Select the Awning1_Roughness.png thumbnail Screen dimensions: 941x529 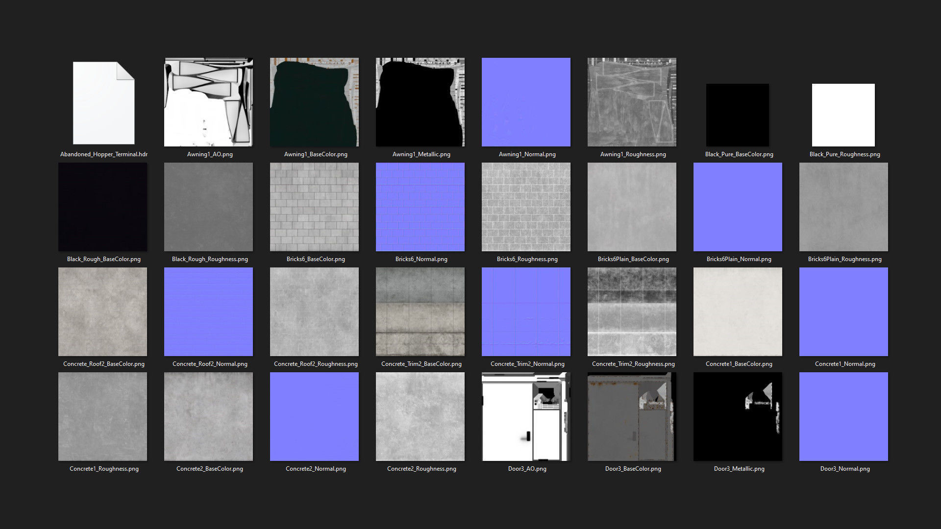tap(632, 102)
